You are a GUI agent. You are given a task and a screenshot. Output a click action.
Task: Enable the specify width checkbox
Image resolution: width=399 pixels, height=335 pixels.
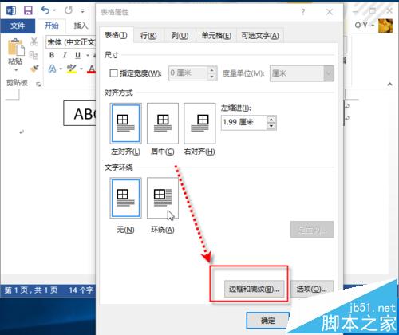[113, 73]
